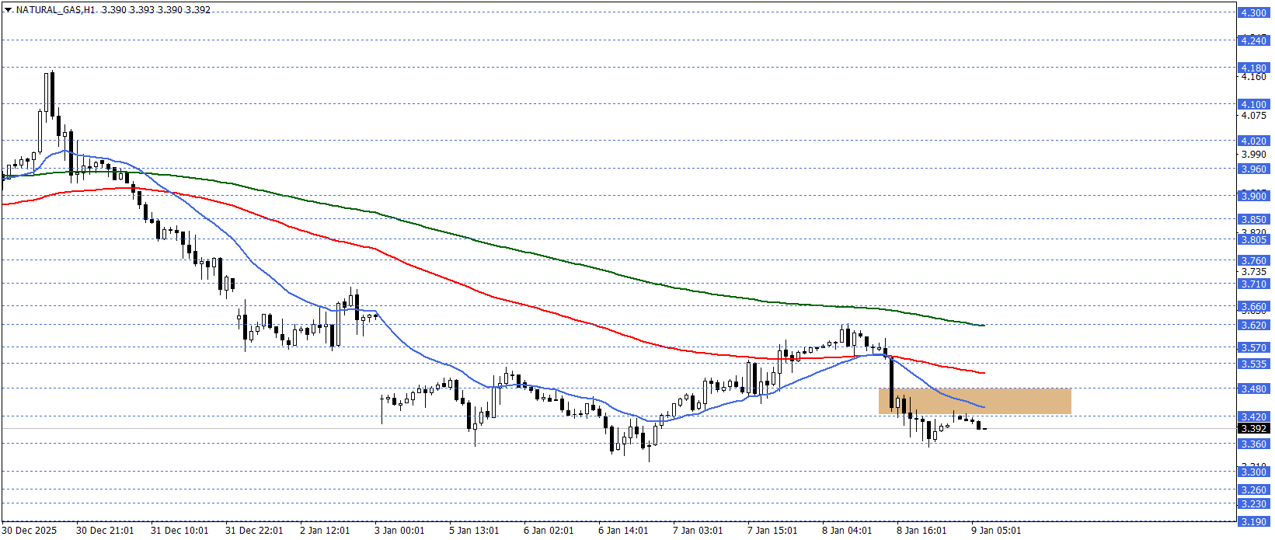Select the orange shaded rectangle zone
The width and height of the screenshot is (1275, 540).
tap(974, 400)
